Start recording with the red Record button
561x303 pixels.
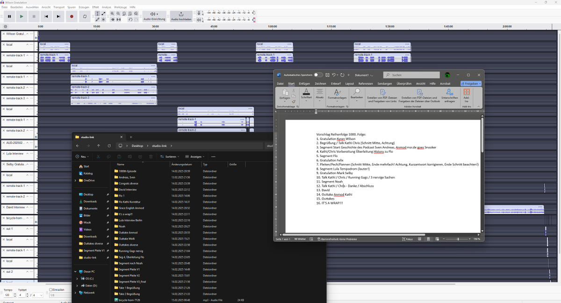[72, 16]
